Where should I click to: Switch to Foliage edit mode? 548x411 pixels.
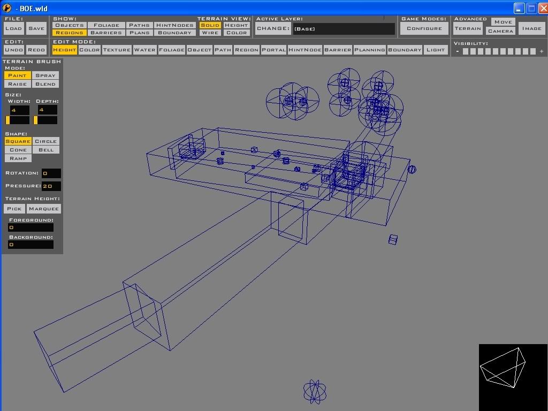(x=172, y=50)
